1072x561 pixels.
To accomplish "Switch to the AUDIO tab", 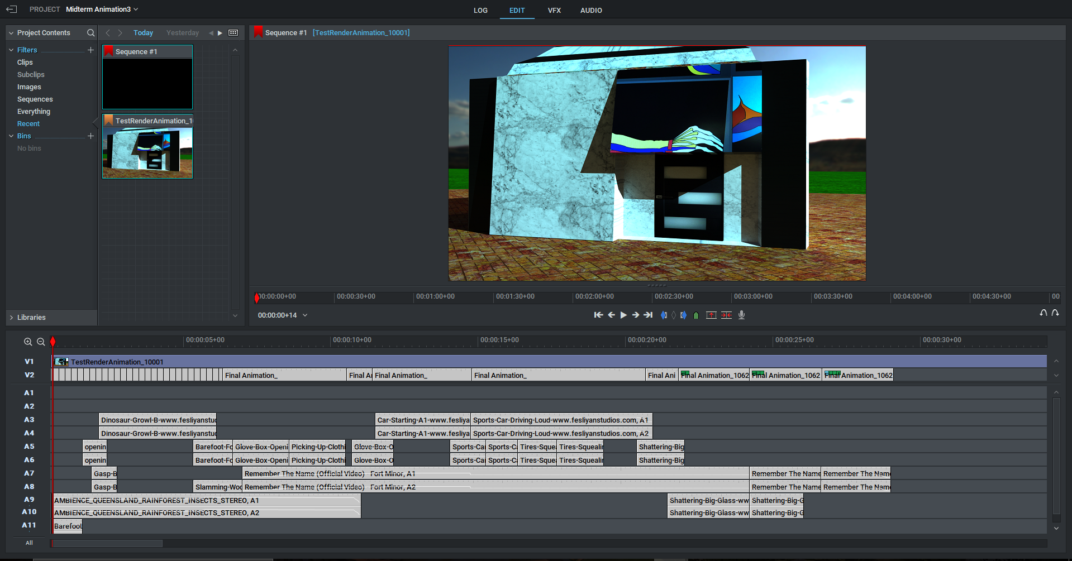I will coord(590,10).
